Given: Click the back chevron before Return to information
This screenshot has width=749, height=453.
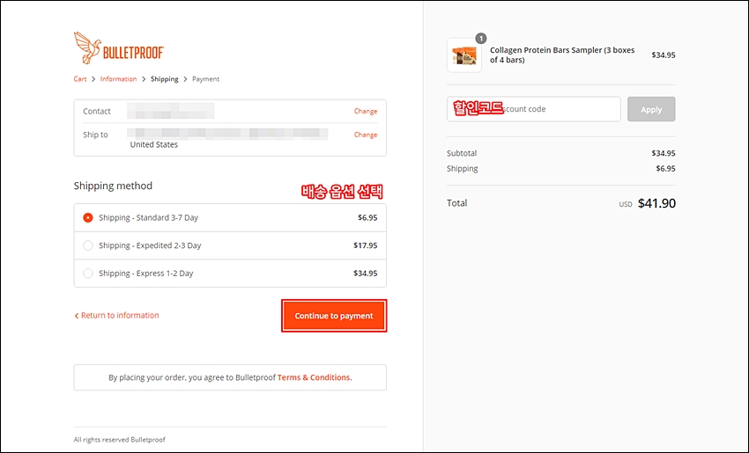Looking at the screenshot, I should click(77, 316).
